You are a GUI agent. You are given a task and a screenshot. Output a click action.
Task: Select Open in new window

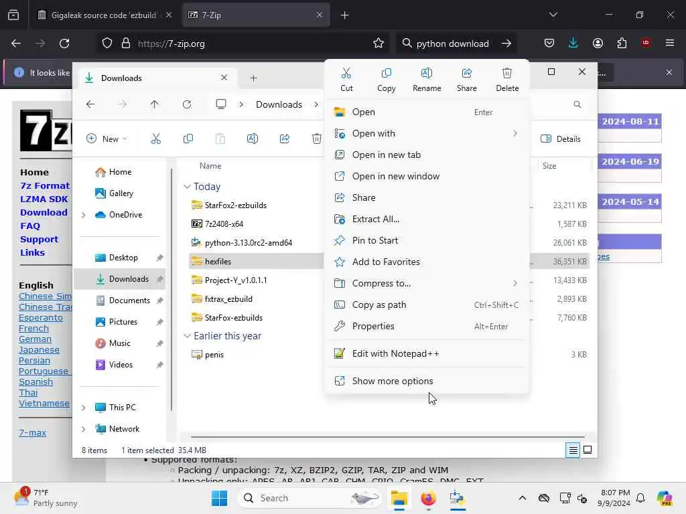pos(427,176)
